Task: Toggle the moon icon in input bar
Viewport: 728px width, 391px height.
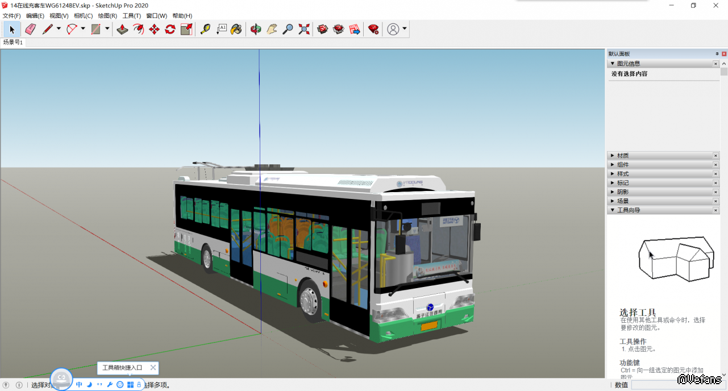Action: pyautogui.click(x=89, y=385)
